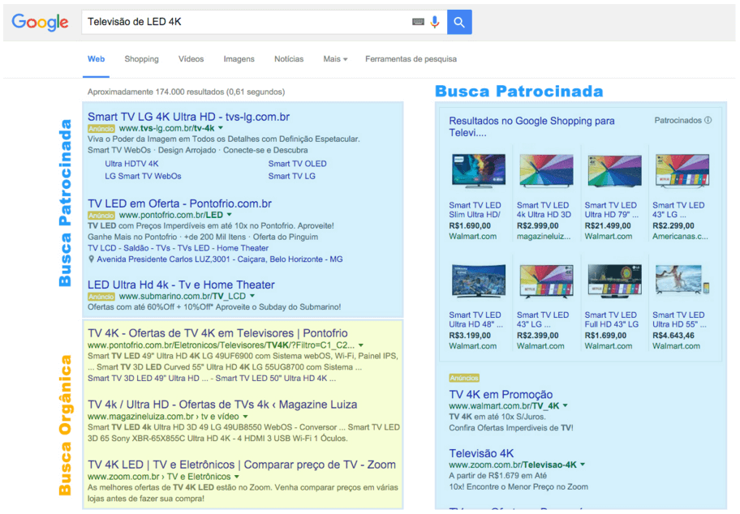Open the TV LCD - Saldão sitelink
Image resolution: width=740 pixels, height=514 pixels.
tap(118, 248)
